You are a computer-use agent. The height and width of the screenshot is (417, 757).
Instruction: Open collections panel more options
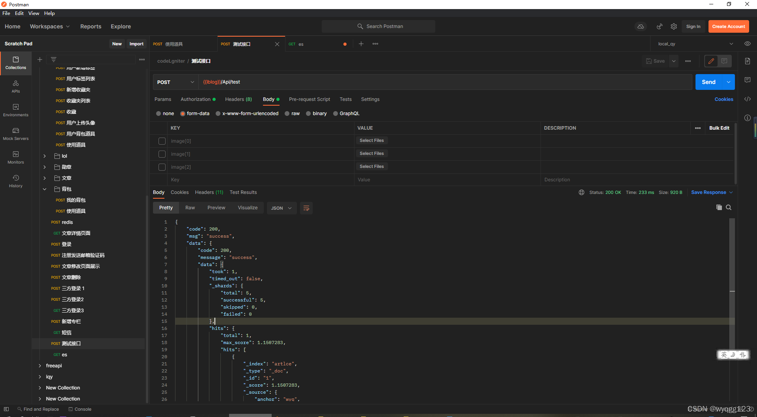point(142,60)
